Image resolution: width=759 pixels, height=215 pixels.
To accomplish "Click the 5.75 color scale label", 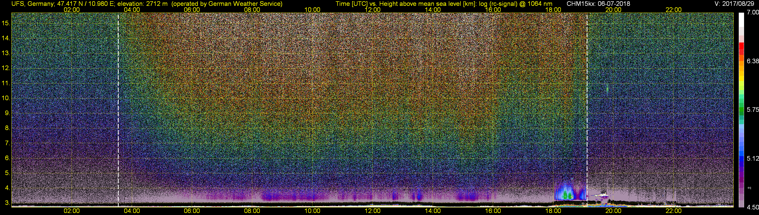I will (753, 110).
